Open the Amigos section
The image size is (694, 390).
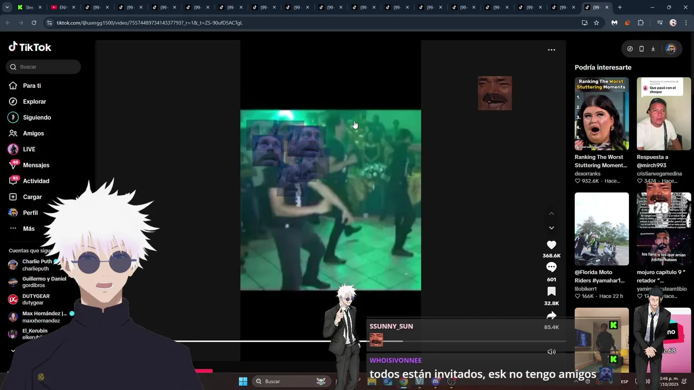click(x=33, y=133)
